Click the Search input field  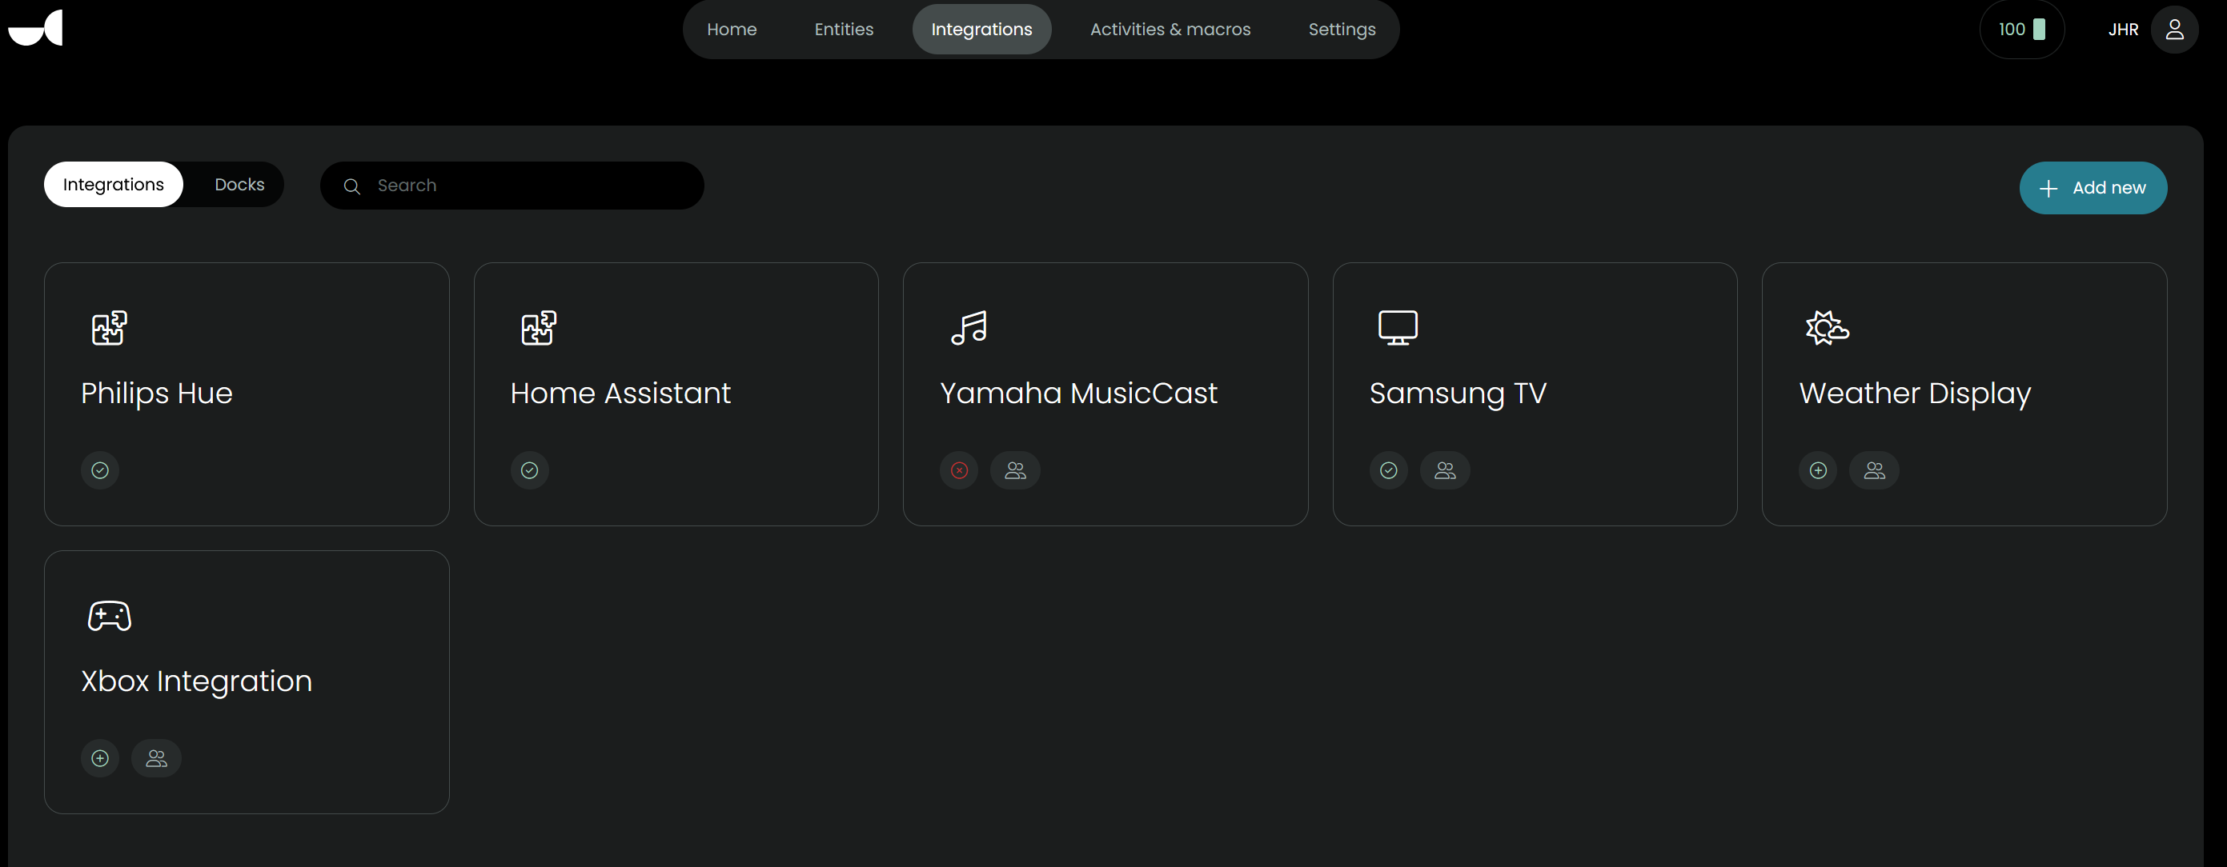[528, 186]
